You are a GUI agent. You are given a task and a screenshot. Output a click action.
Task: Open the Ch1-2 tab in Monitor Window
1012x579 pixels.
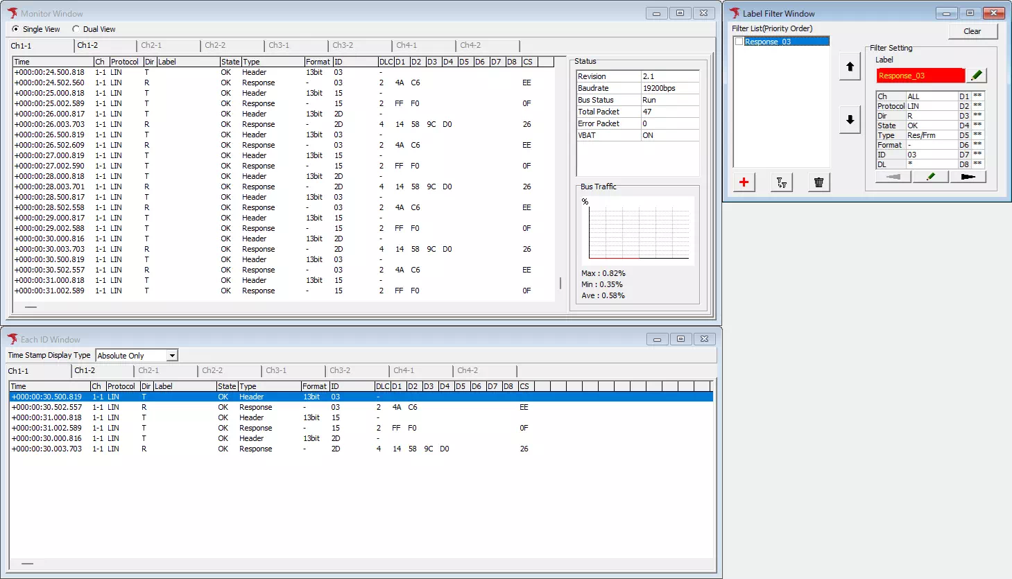pyautogui.click(x=88, y=45)
